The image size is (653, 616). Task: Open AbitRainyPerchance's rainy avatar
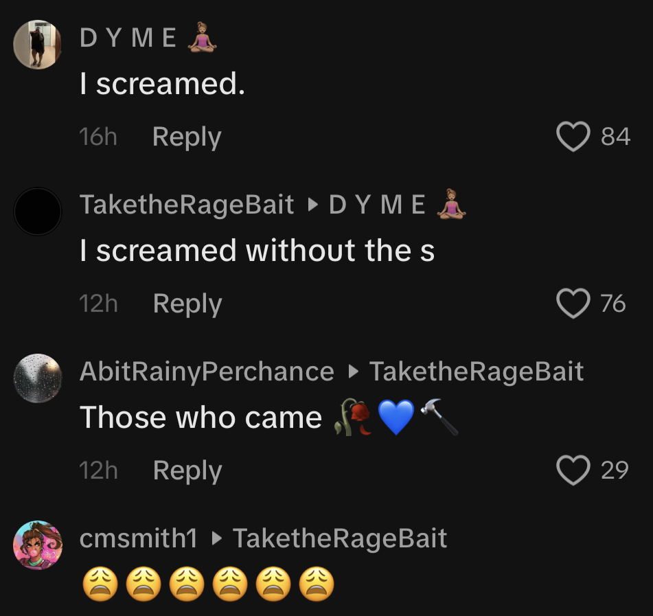click(x=38, y=378)
